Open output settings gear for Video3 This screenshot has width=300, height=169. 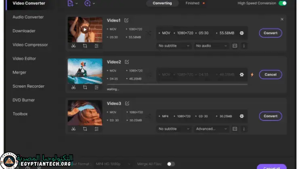pos(241,116)
